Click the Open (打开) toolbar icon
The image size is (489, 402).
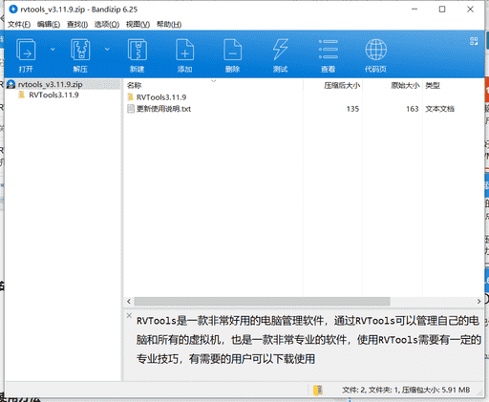click(x=26, y=50)
